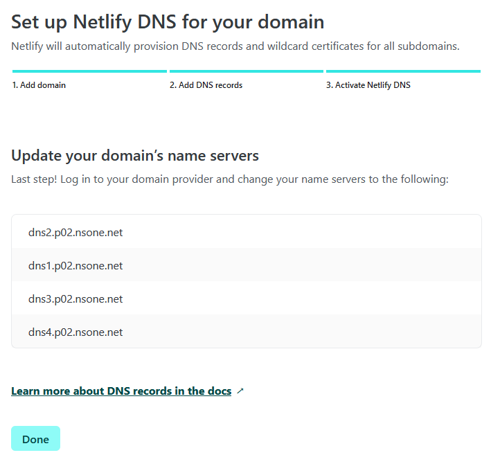Screen dimensions: 491x464
Task: Click the sentence about wildcard certificates
Action: click(235, 46)
